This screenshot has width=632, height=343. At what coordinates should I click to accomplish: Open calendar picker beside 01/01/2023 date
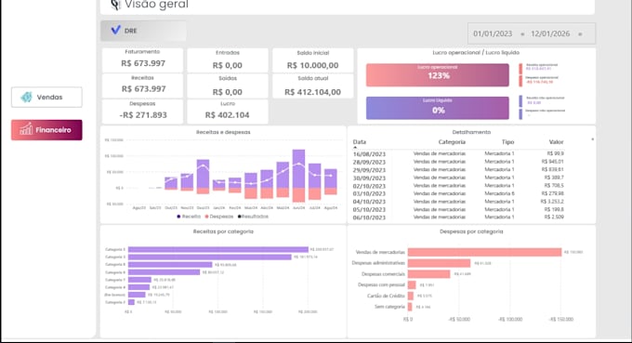522,34
